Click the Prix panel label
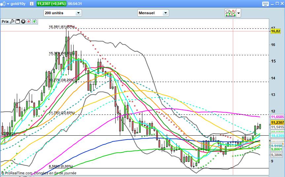285x177 pixels. [5, 21]
